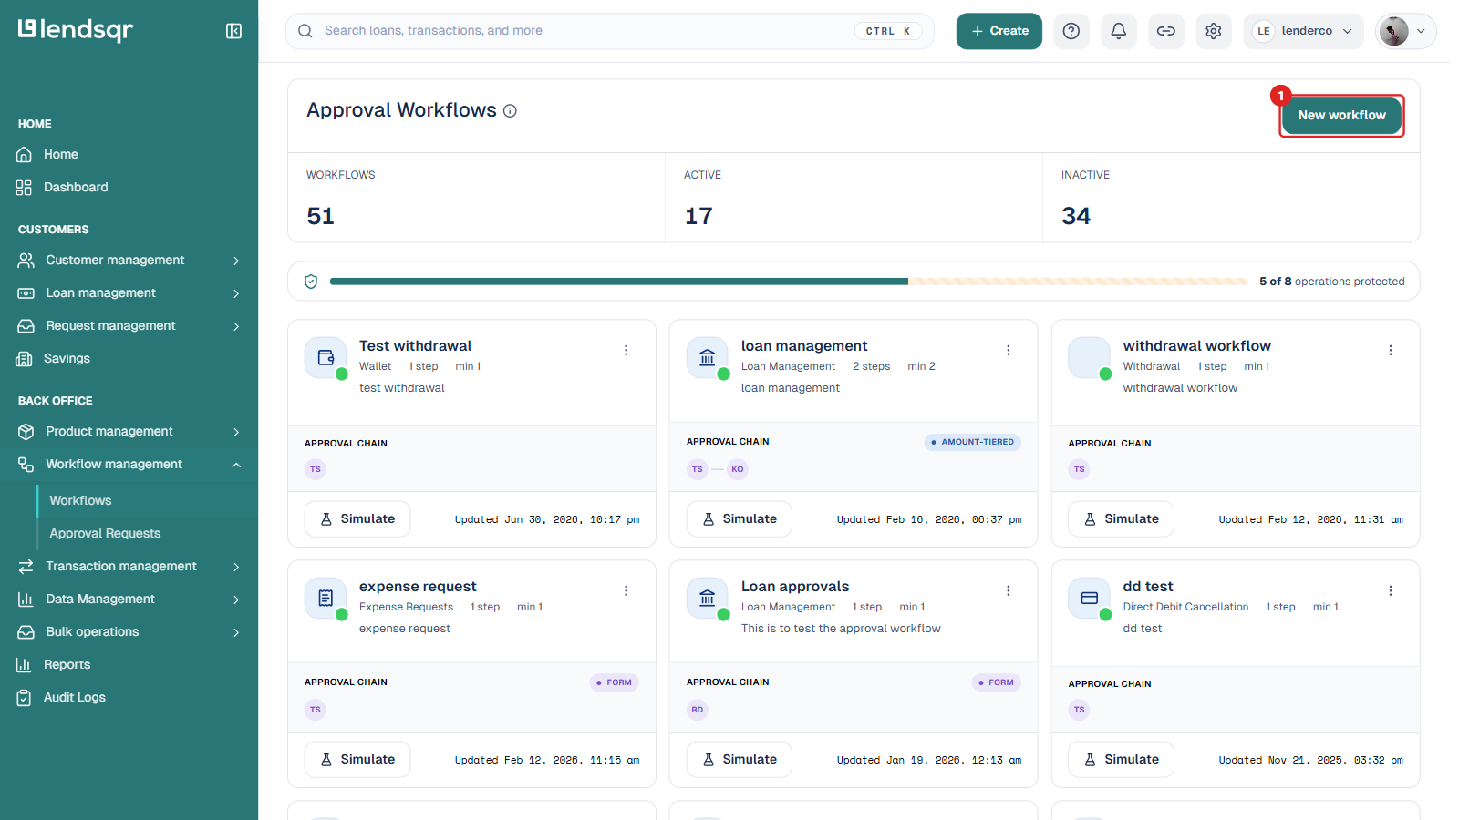Open more options for loan management card

tap(1009, 350)
